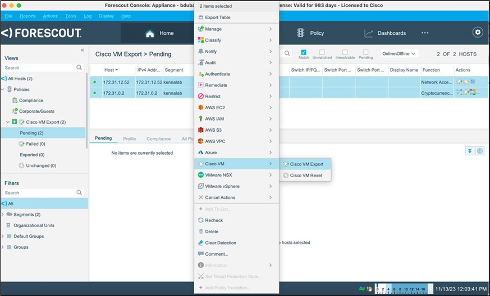Select Comment... in context menu

[236, 254]
